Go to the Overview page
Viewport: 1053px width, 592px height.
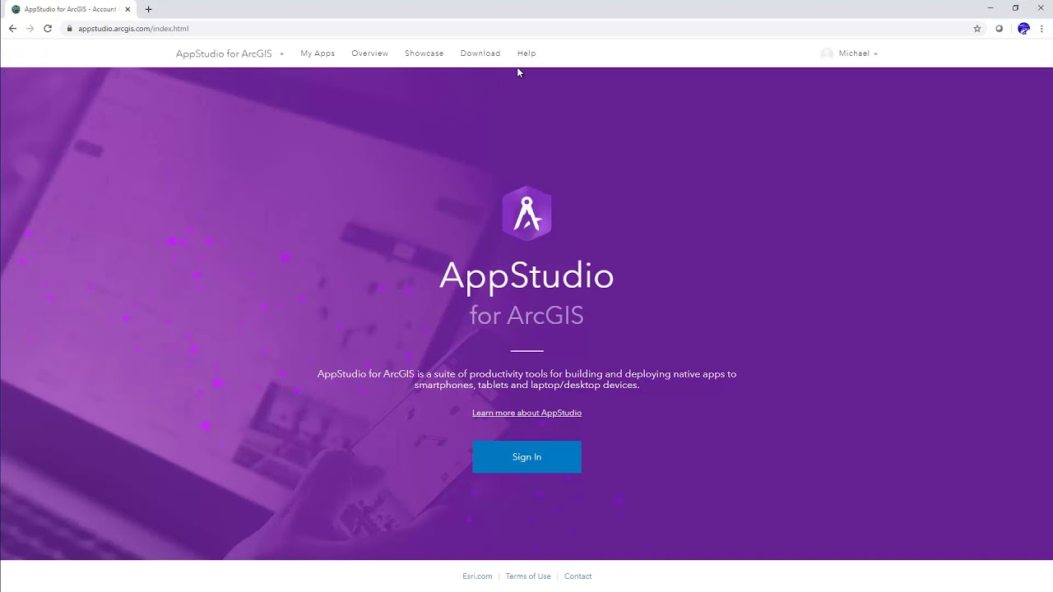tap(369, 53)
